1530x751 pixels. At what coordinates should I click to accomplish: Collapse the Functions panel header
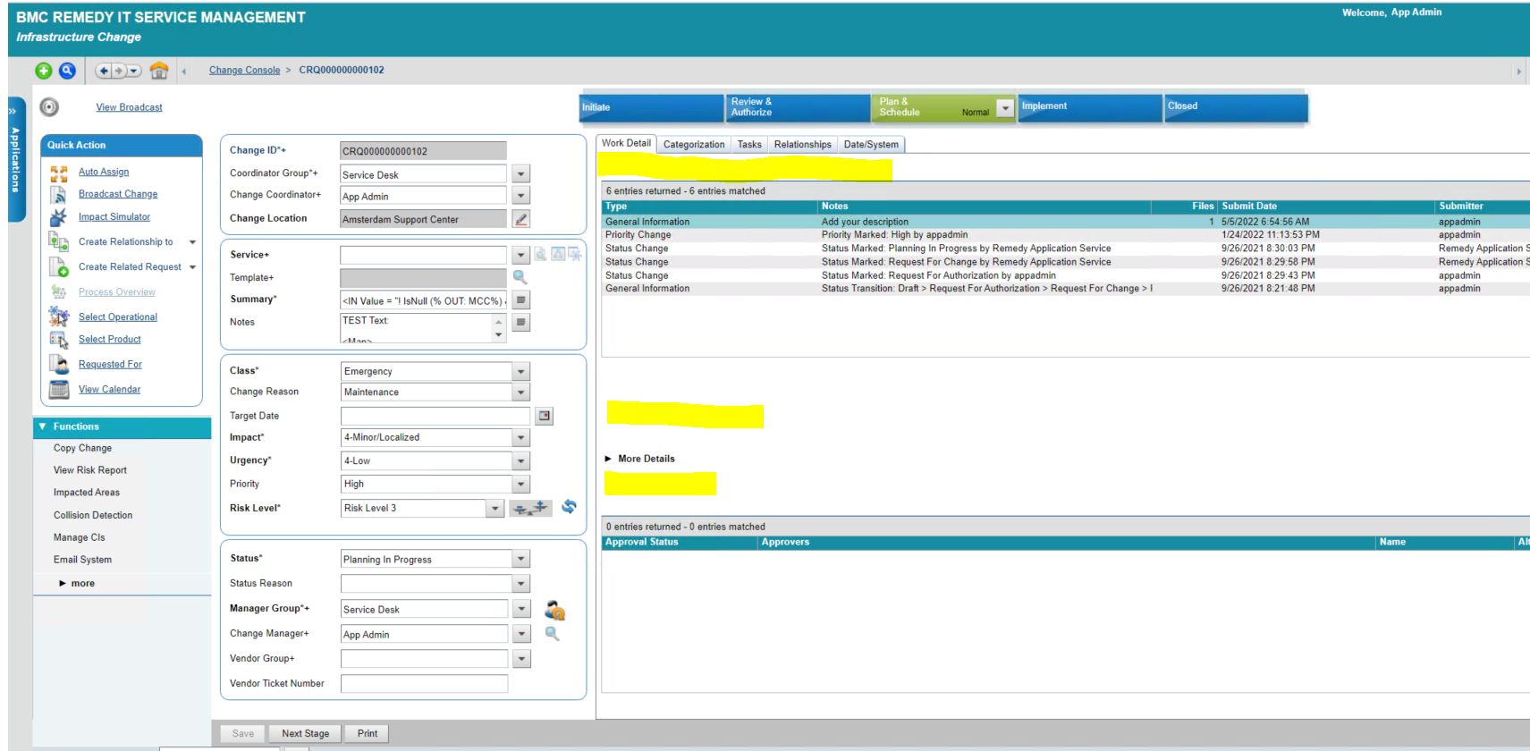pyautogui.click(x=123, y=426)
